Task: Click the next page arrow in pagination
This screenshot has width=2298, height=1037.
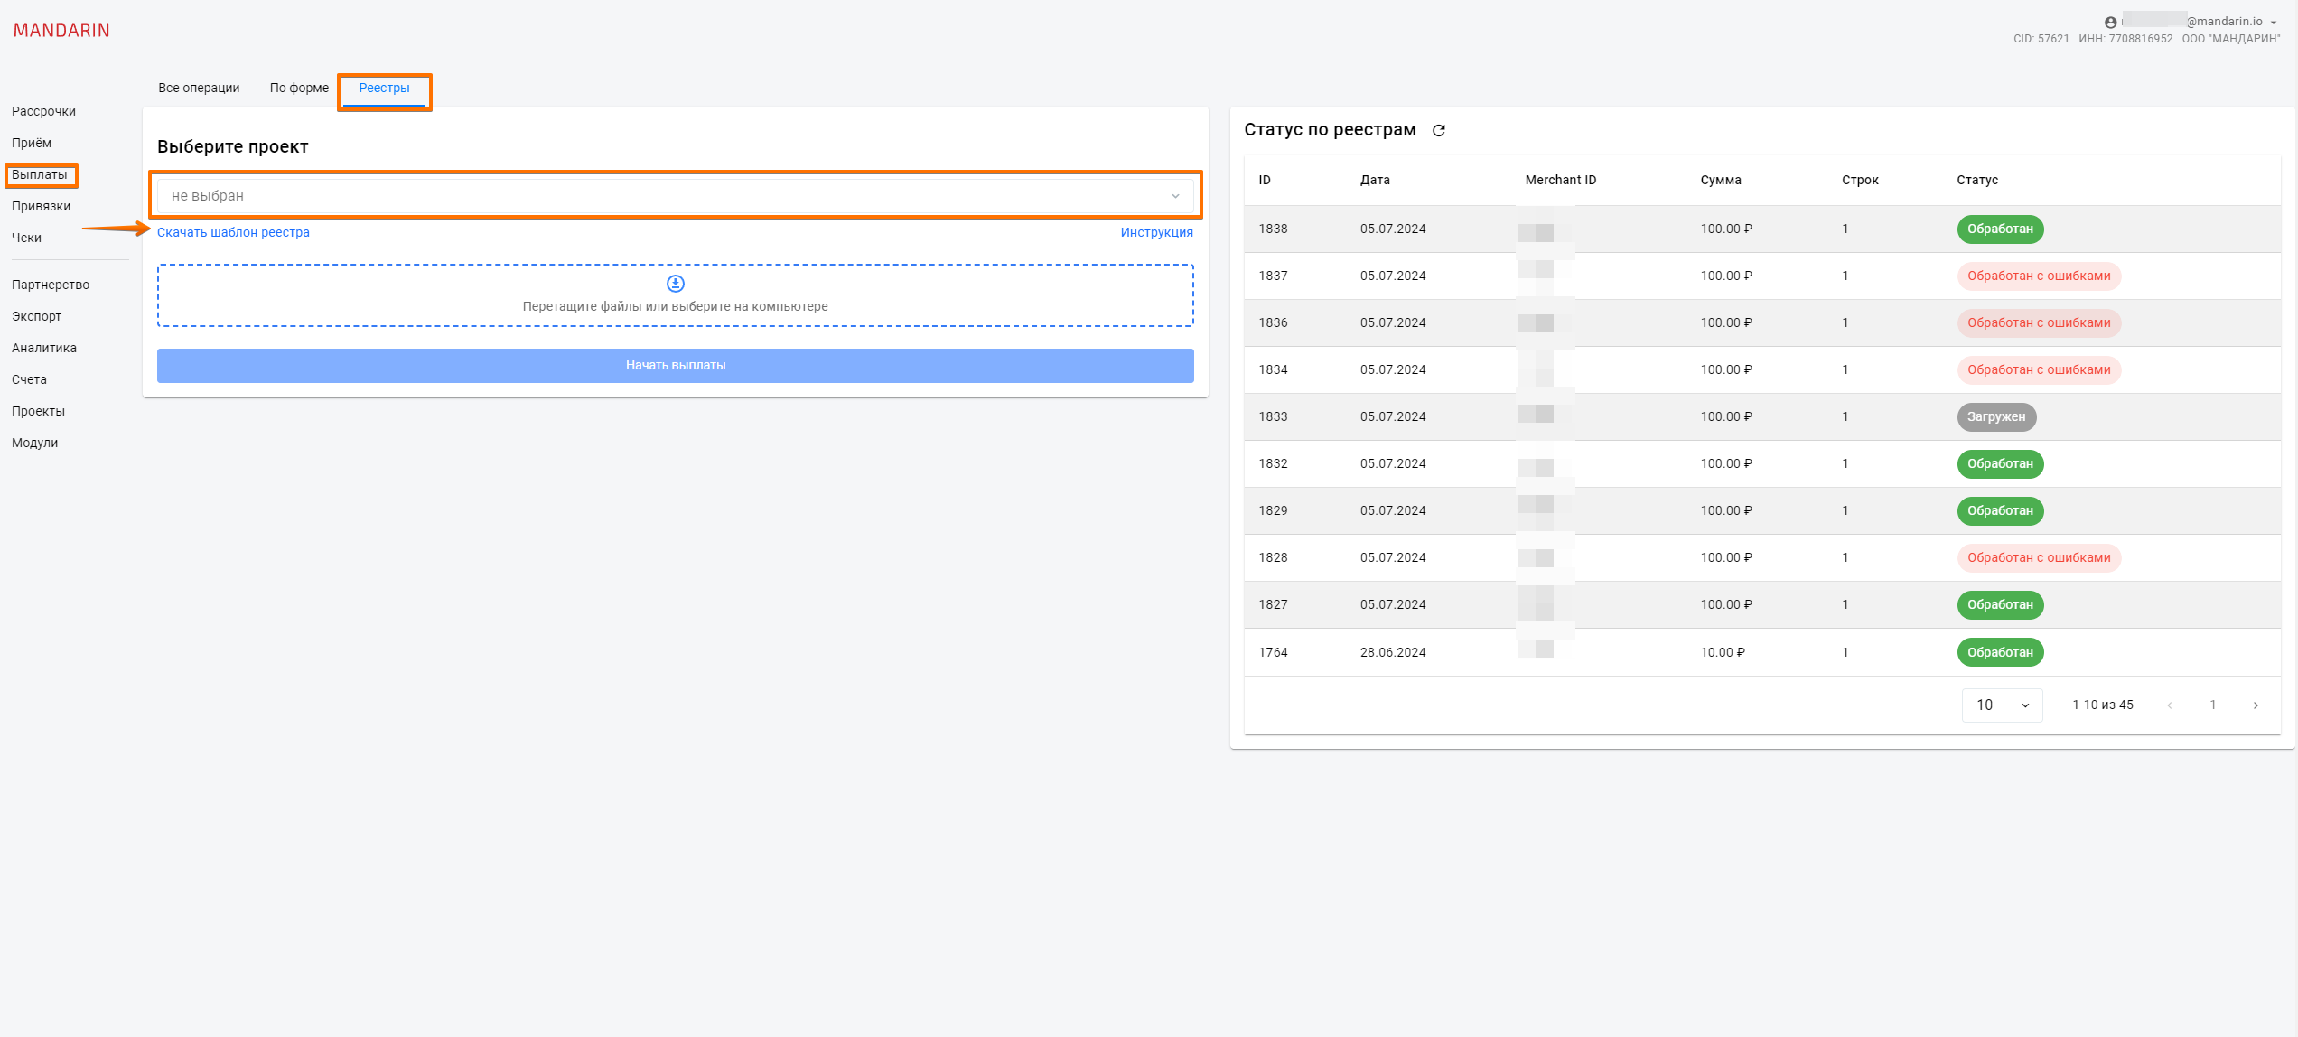Action: click(2256, 705)
